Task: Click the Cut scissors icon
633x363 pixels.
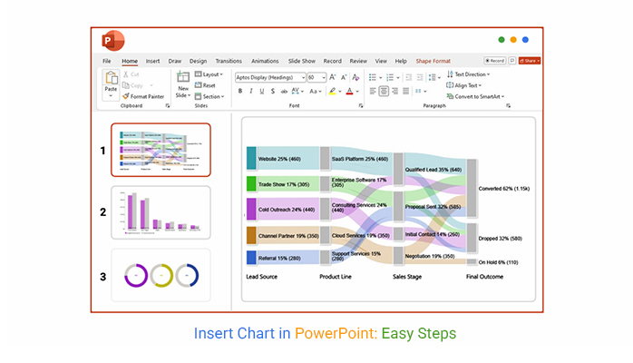Action: [126, 74]
